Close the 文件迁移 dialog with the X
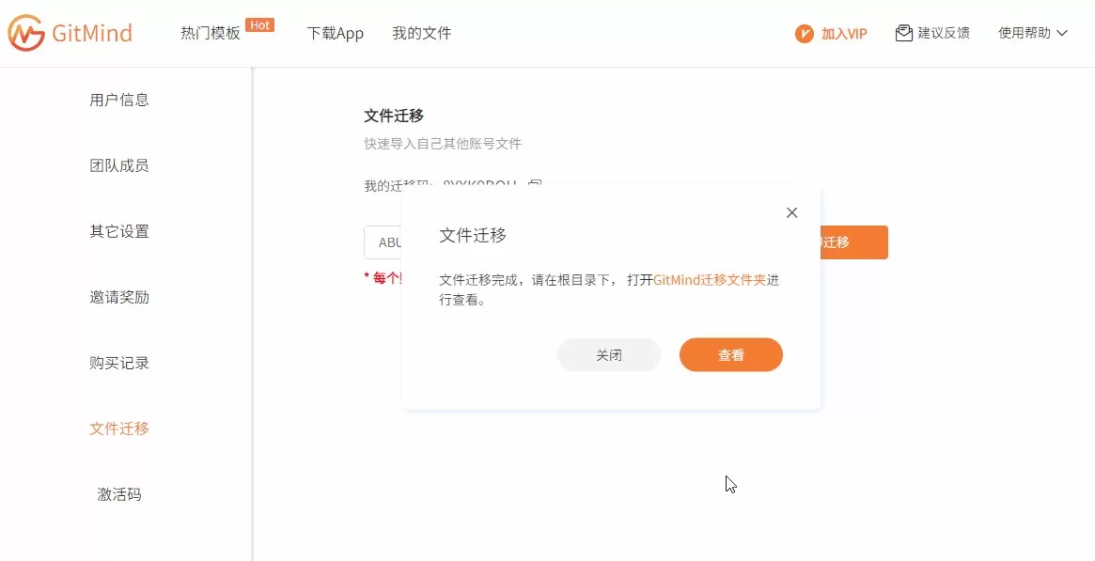The width and height of the screenshot is (1095, 561). click(x=791, y=213)
